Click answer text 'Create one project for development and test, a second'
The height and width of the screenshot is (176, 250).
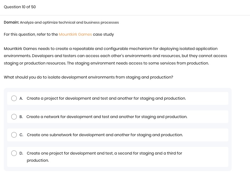[x=79, y=153]
